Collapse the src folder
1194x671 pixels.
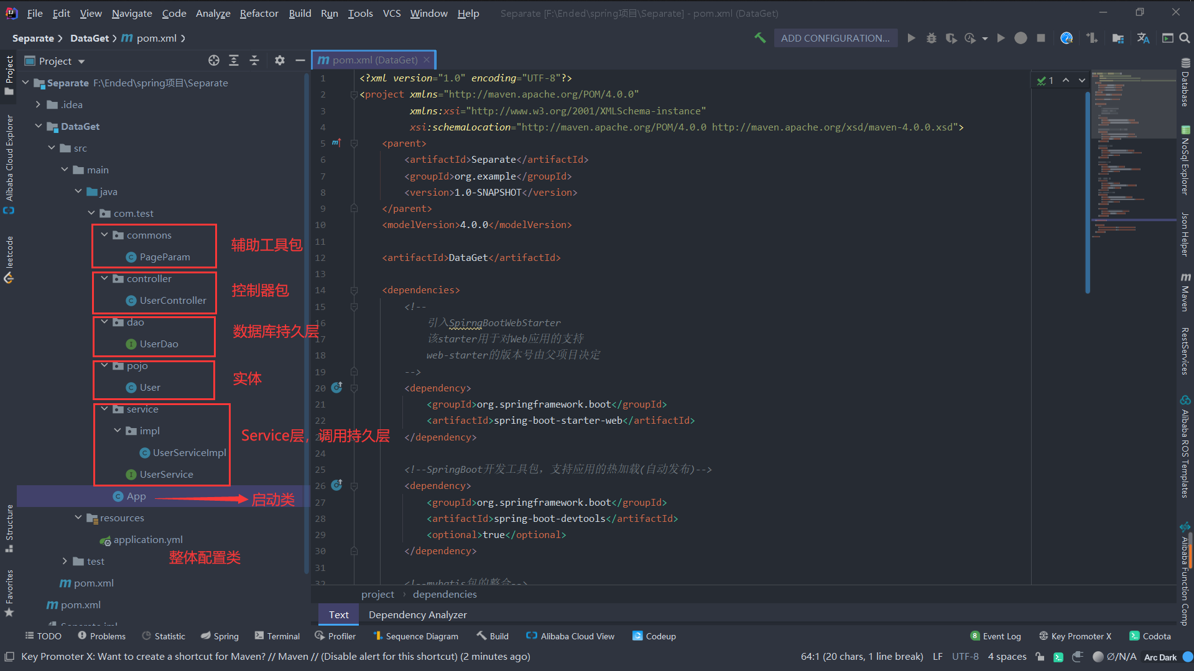pyautogui.click(x=52, y=148)
